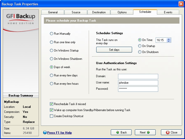Screen dimensions: 185x139
Task: Click the User Authentication Settings heading
Action: (116, 63)
